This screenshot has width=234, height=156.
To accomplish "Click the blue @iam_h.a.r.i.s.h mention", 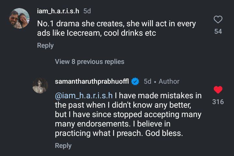I will tap(84, 96).
